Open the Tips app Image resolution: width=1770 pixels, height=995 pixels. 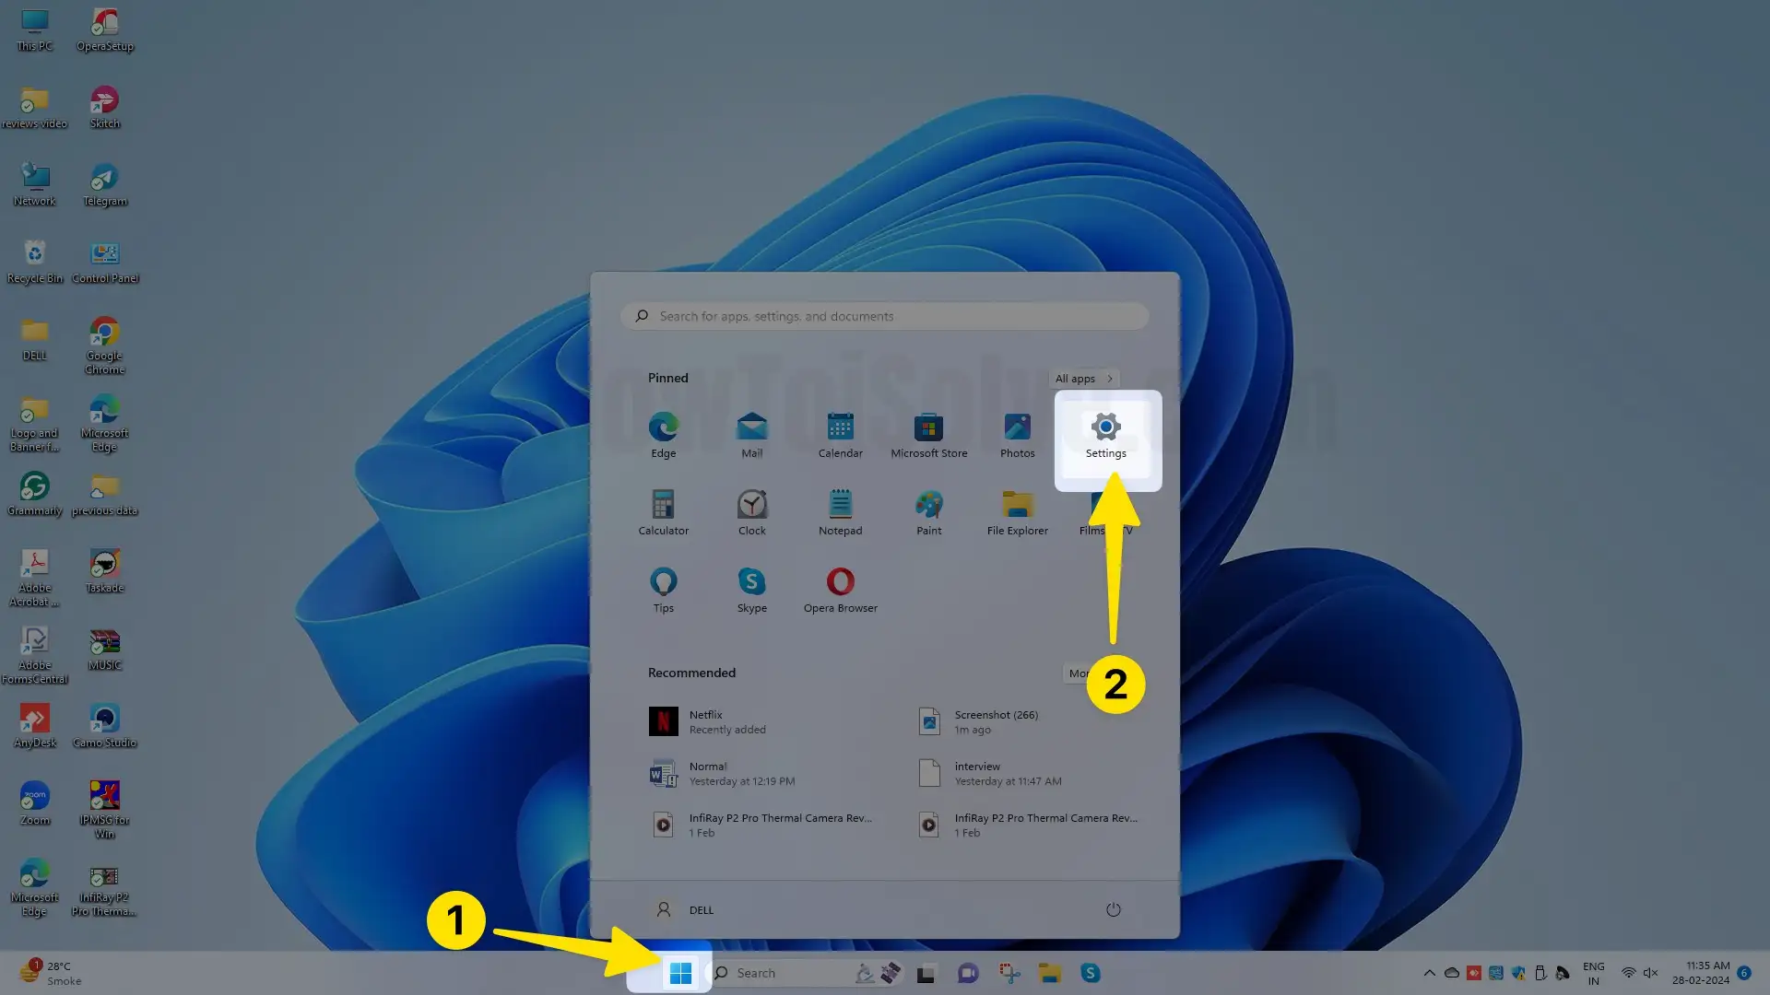point(664,591)
